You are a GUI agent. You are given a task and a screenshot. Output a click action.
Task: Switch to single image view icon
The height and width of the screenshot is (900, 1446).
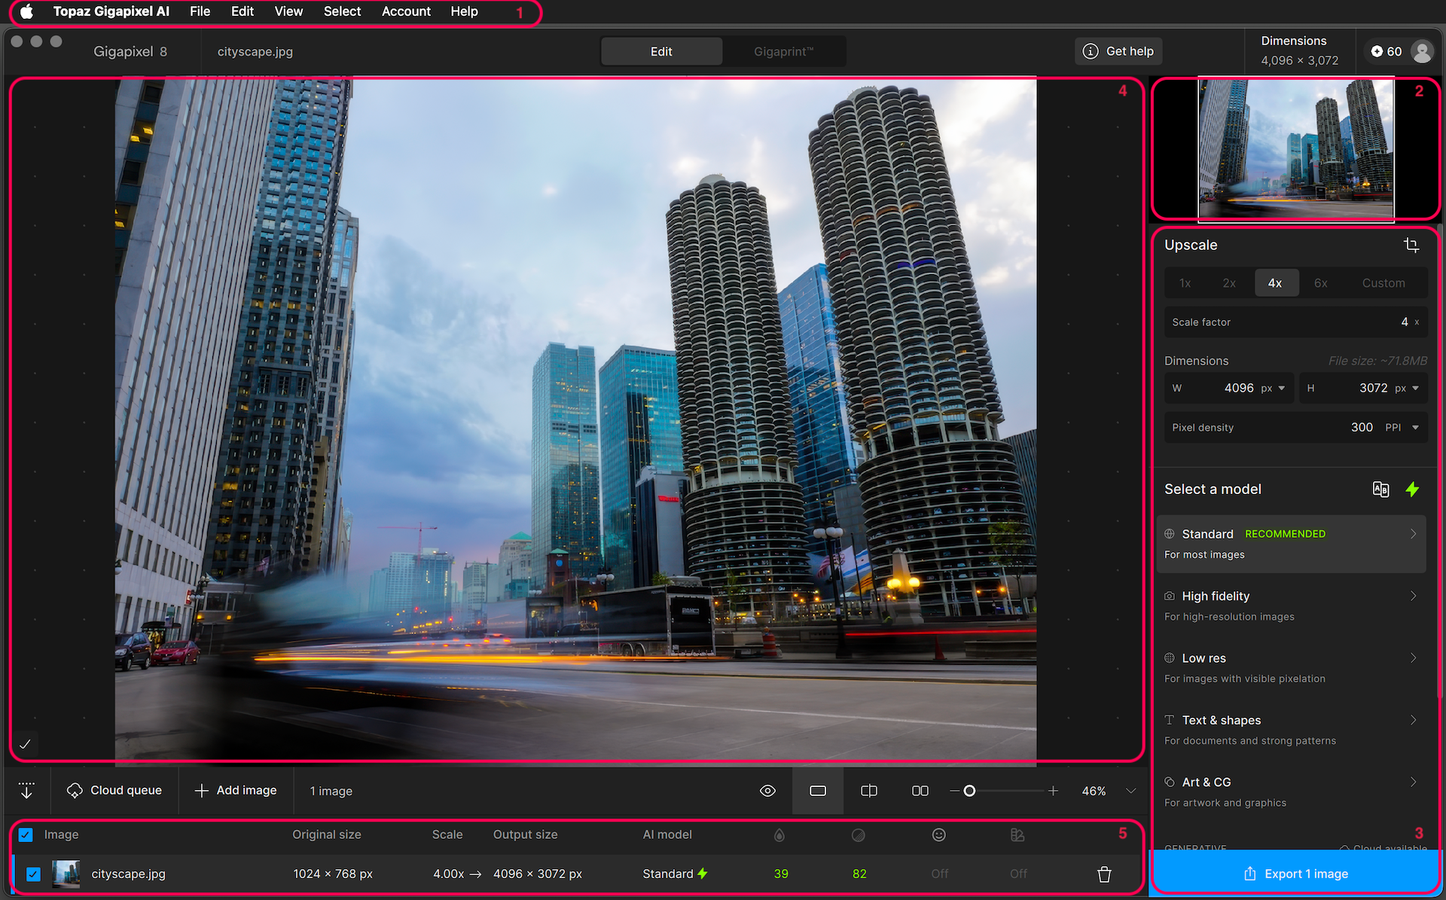click(818, 791)
